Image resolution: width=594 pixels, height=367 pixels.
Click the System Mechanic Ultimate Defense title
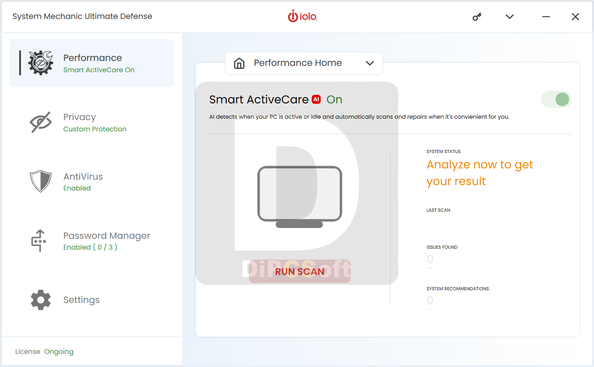pos(82,16)
